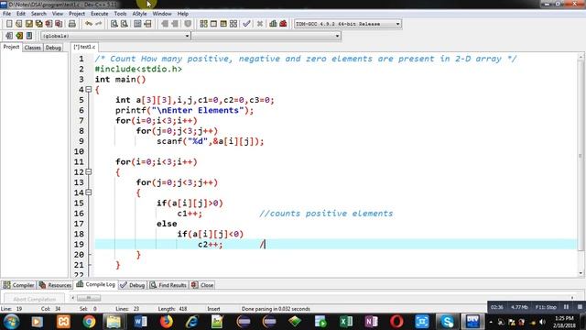Image resolution: width=586 pixels, height=330 pixels.
Task: Click the Compile and Run toolbar icon
Action: coord(223,24)
